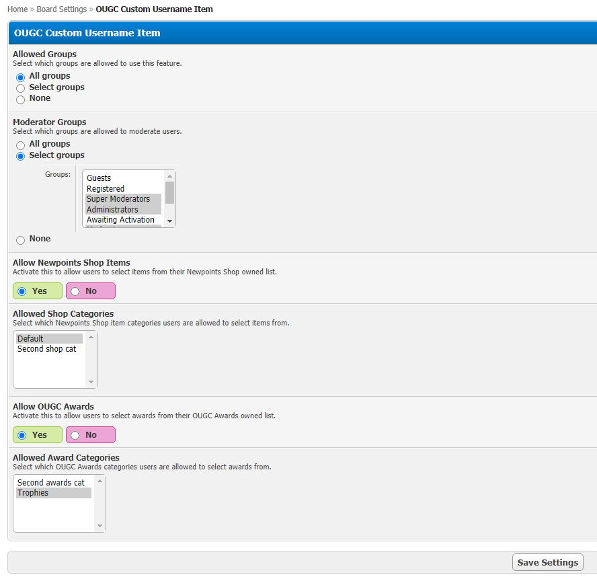Click scroll-up arrow in Shop Categories list

pos(91,337)
